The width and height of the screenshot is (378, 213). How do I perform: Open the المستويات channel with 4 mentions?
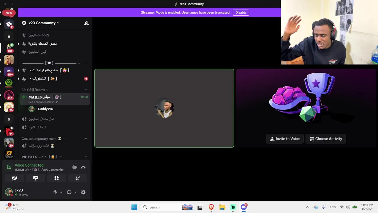click(55, 79)
